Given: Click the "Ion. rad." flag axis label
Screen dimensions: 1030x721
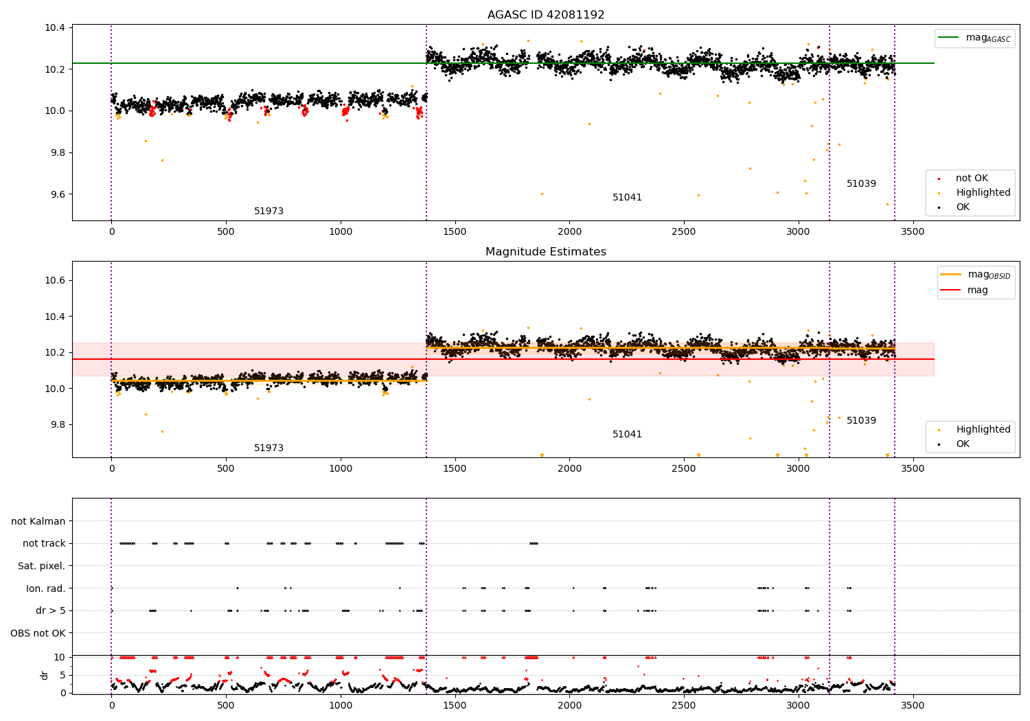Looking at the screenshot, I should point(46,588).
